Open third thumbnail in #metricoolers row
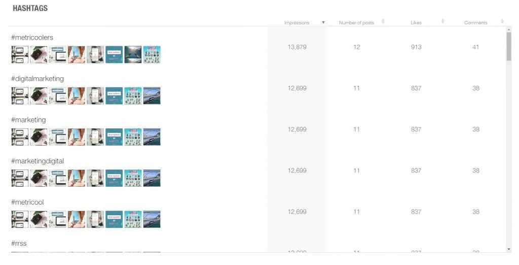Viewport: 519px width, 265px height. [x=58, y=54]
